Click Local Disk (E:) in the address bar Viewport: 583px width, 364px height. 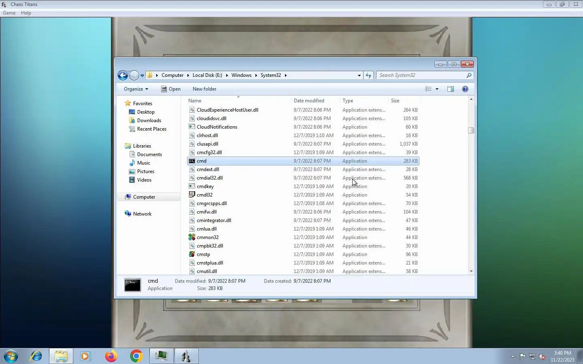tap(207, 75)
